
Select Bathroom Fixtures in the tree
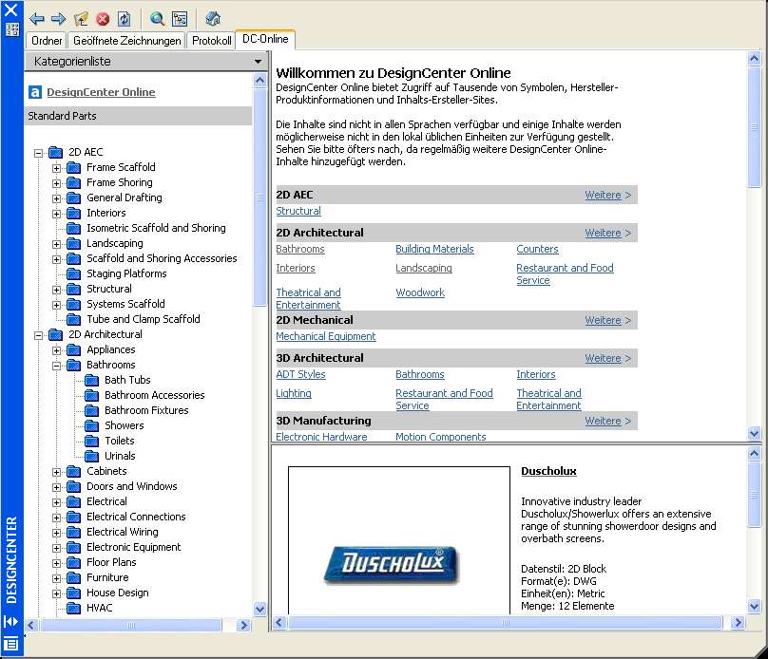[146, 410]
